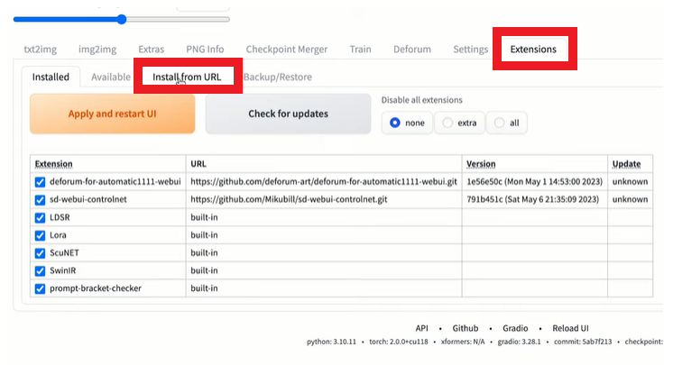Click the python: 3.10.11 footer text

coord(331,342)
